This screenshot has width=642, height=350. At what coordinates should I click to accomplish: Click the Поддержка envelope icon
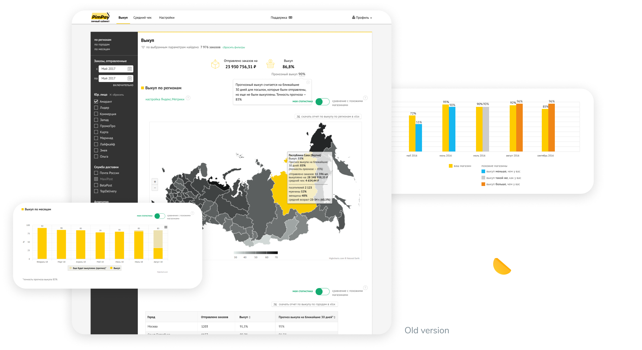click(290, 17)
